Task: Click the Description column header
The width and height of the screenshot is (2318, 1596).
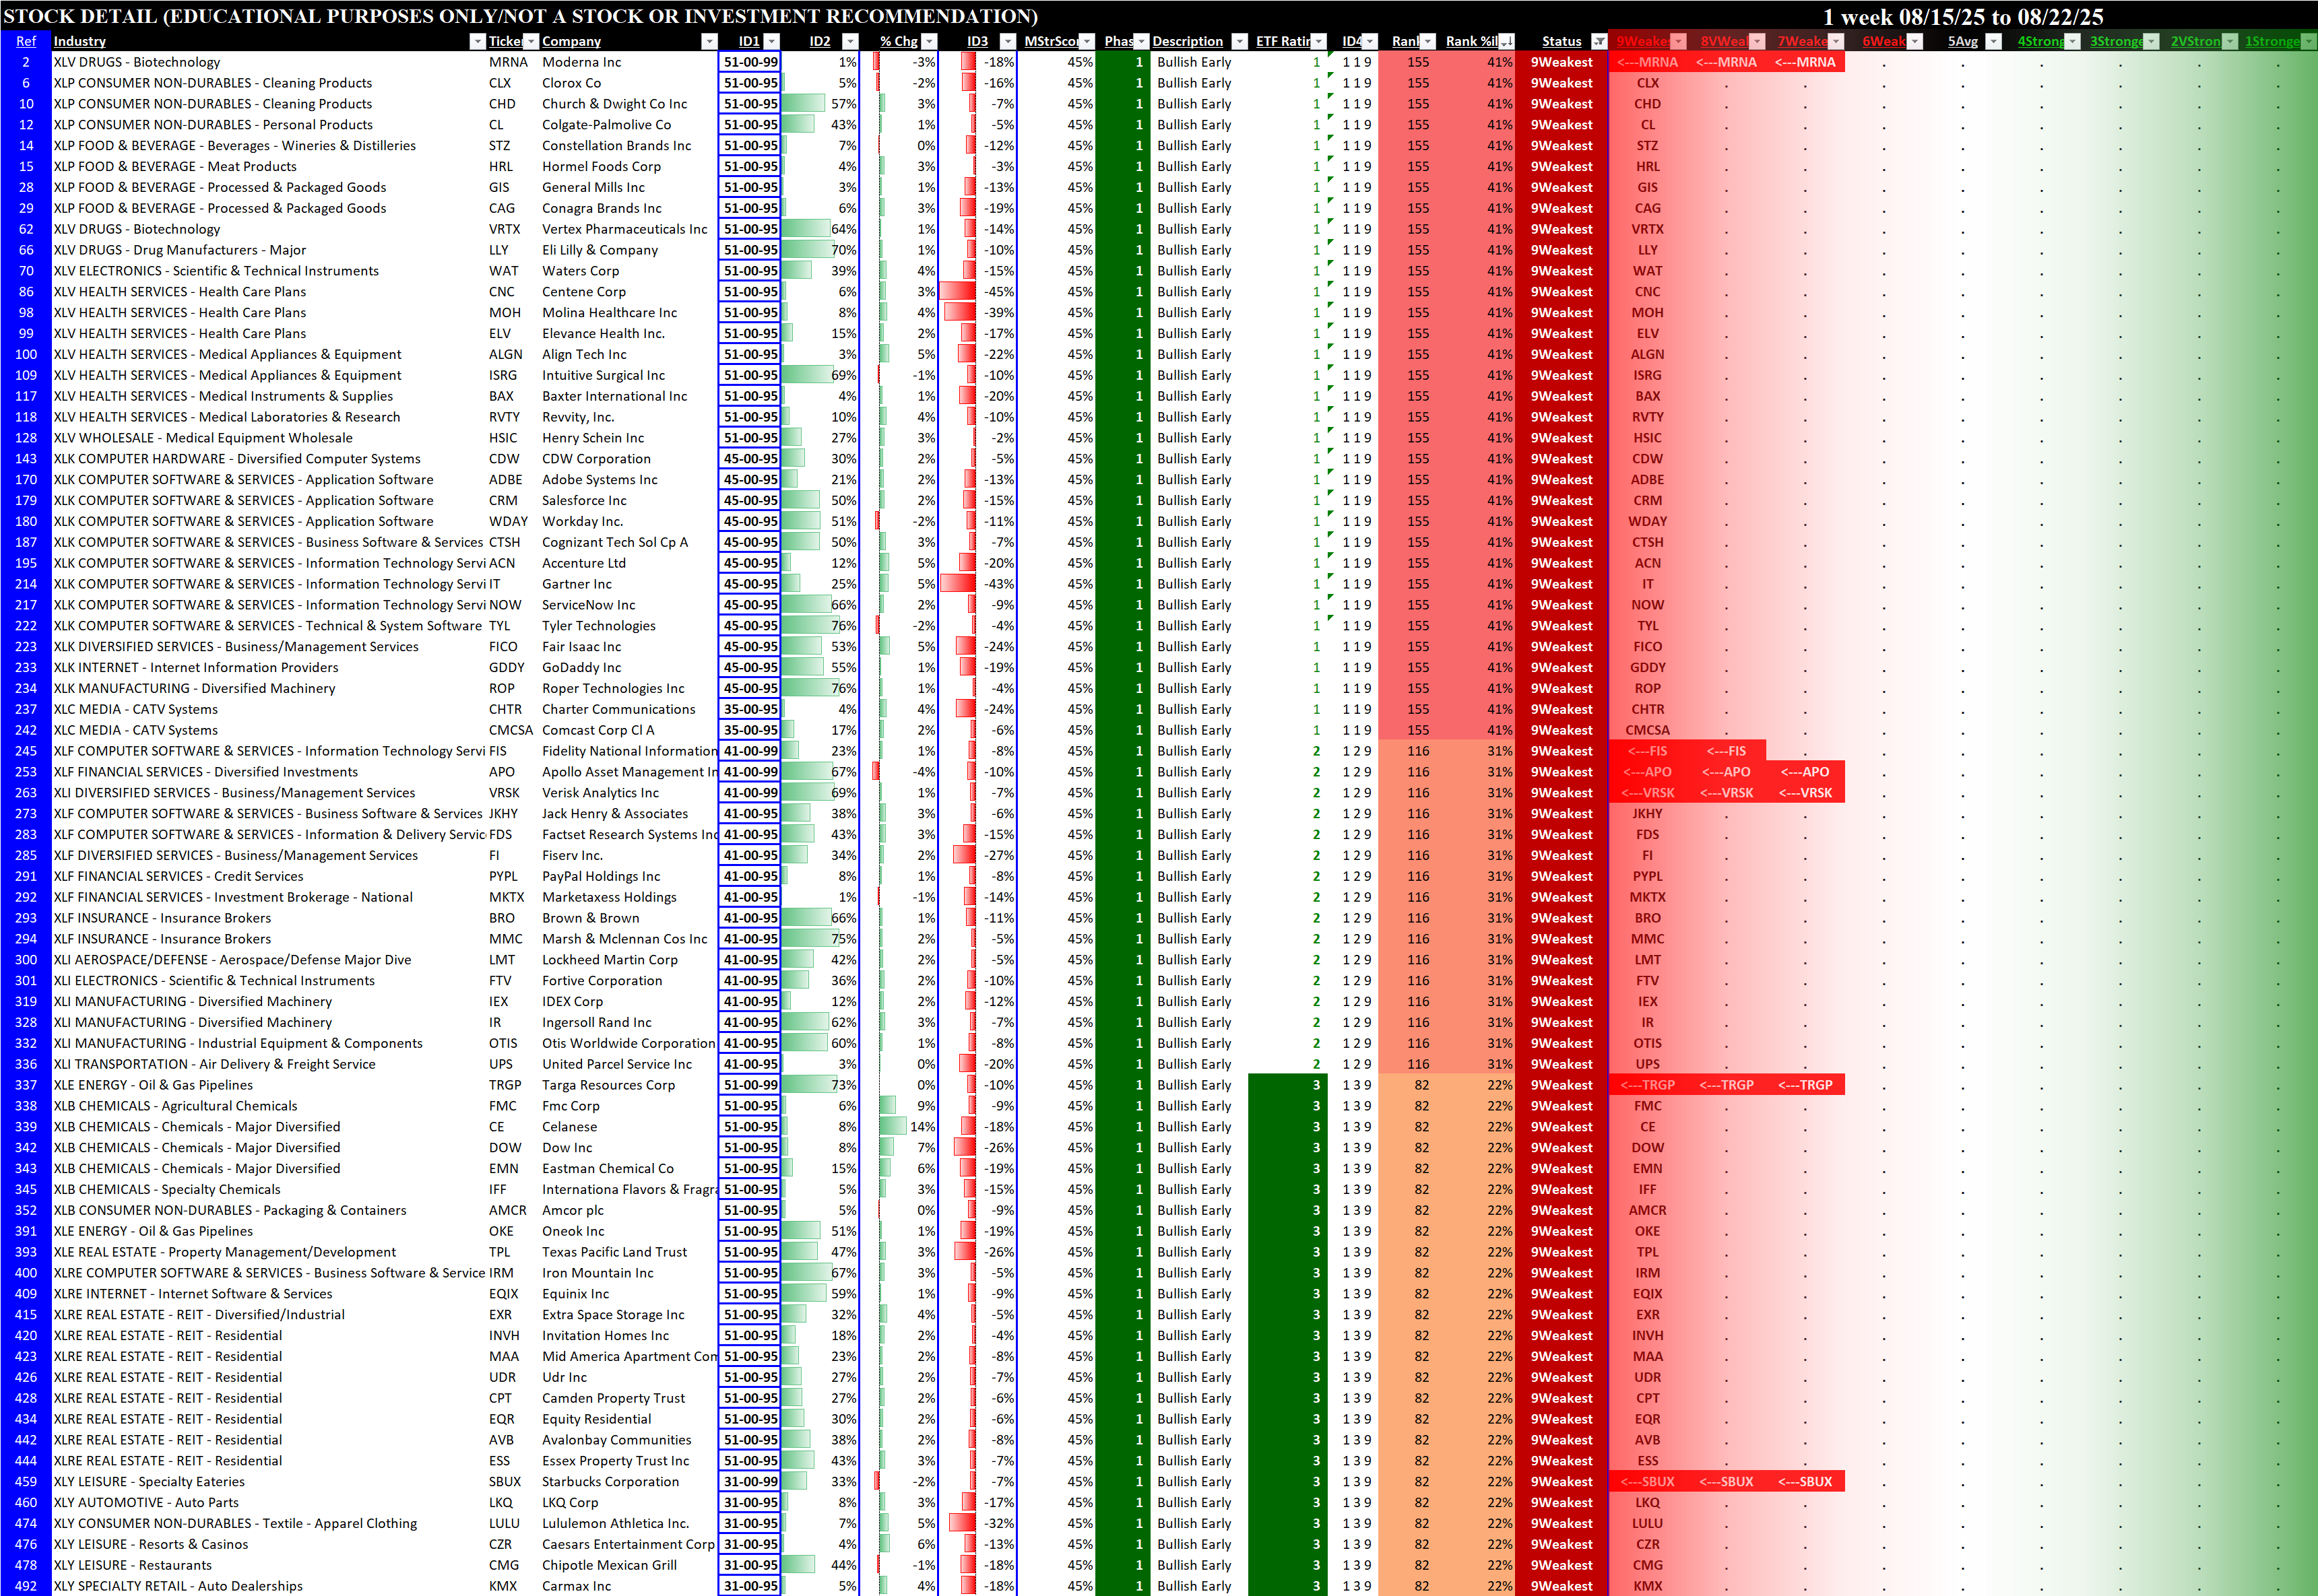Action: point(1188,41)
